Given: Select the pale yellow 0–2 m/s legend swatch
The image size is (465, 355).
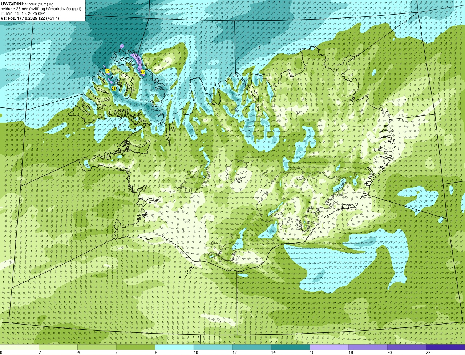Looking at the screenshot, I should (19, 347).
